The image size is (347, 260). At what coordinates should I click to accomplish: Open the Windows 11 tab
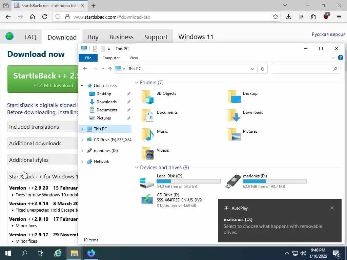pyautogui.click(x=196, y=37)
